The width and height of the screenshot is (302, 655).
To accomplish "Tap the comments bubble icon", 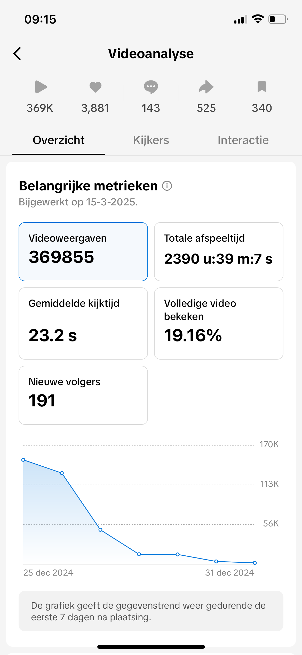I will tap(151, 87).
